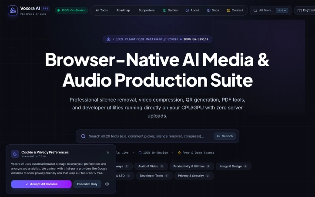Click the Ctrl+K shortcut badge
Viewport: 315px width, 197px height.
point(282,10)
